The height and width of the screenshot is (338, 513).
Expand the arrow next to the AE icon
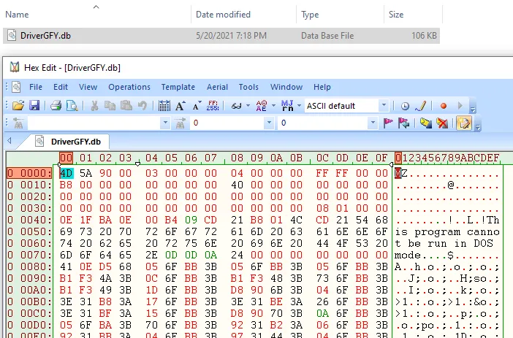(273, 106)
